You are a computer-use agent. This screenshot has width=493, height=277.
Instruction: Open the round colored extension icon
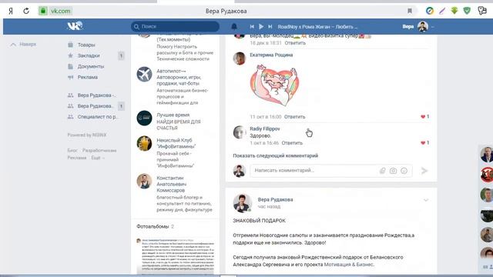point(430,11)
